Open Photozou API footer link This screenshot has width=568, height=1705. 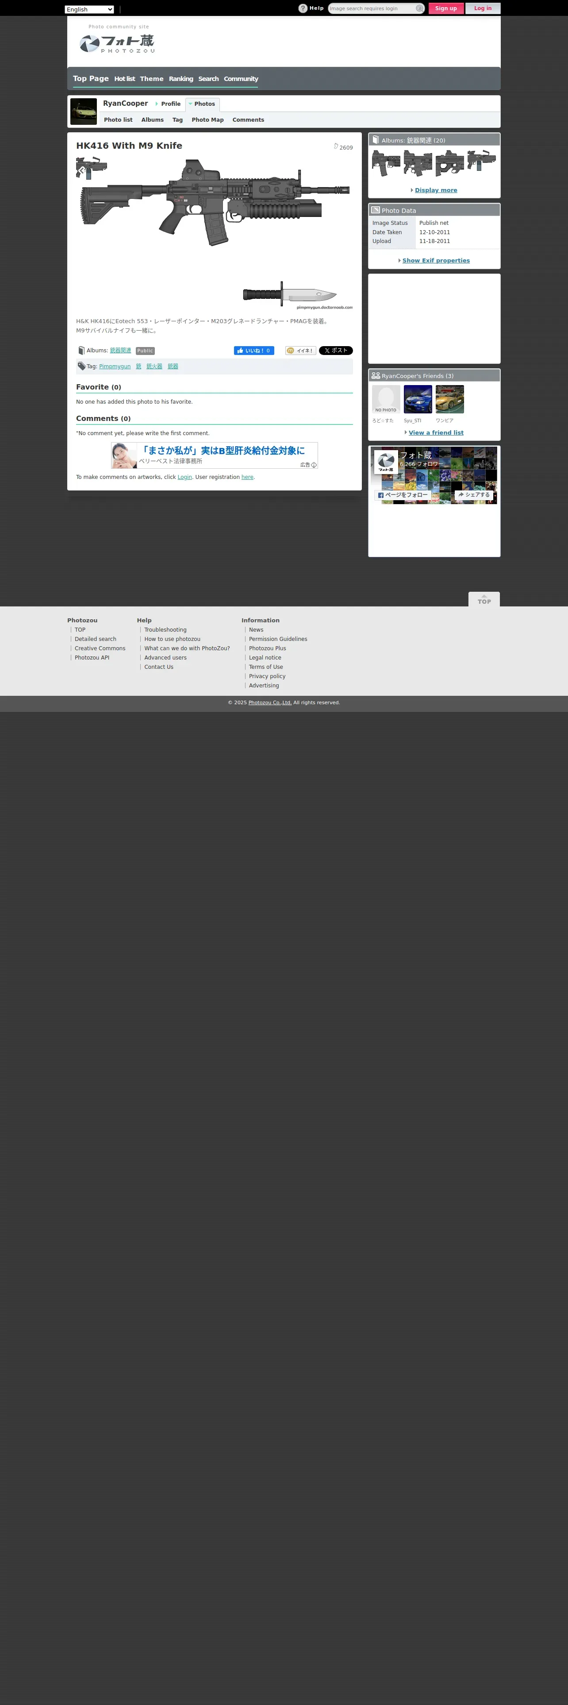click(x=92, y=658)
